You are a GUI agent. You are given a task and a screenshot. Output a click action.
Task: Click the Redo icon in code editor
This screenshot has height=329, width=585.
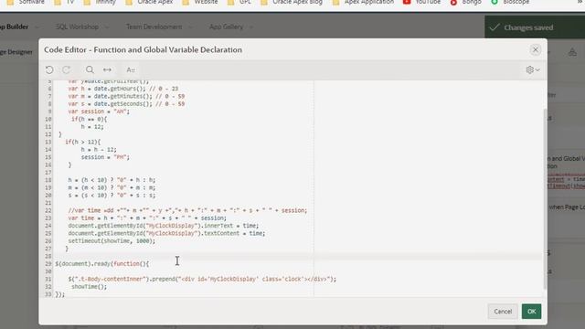pos(67,69)
